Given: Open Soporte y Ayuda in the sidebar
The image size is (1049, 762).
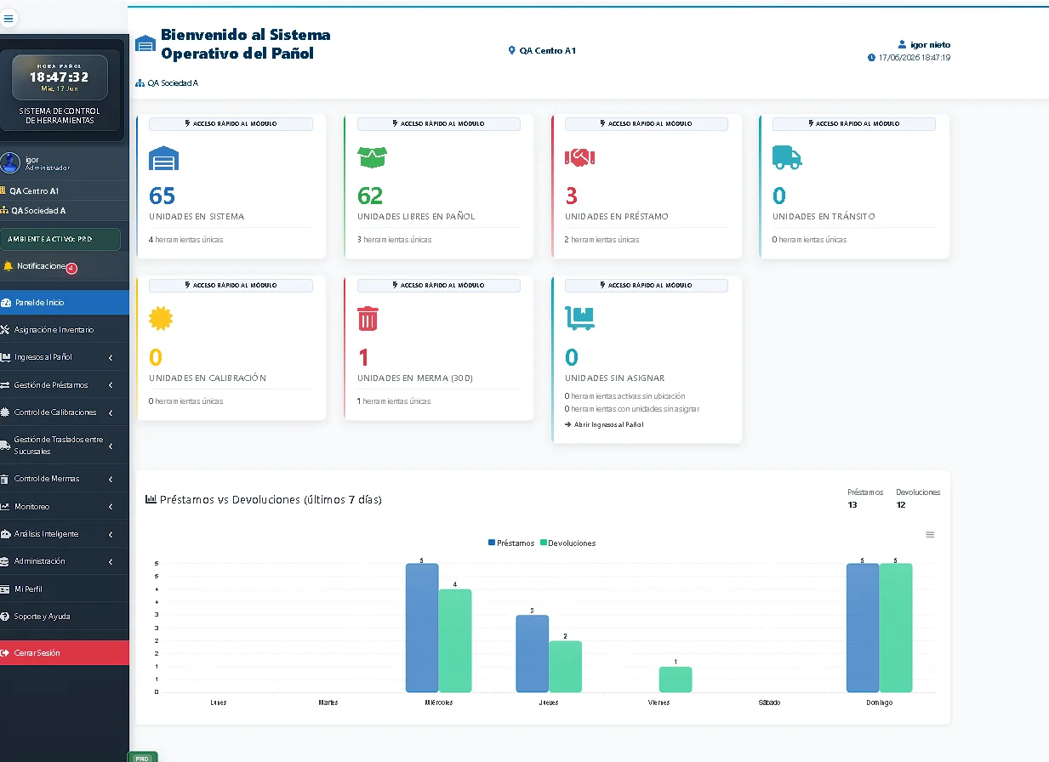Looking at the screenshot, I should click(65, 617).
